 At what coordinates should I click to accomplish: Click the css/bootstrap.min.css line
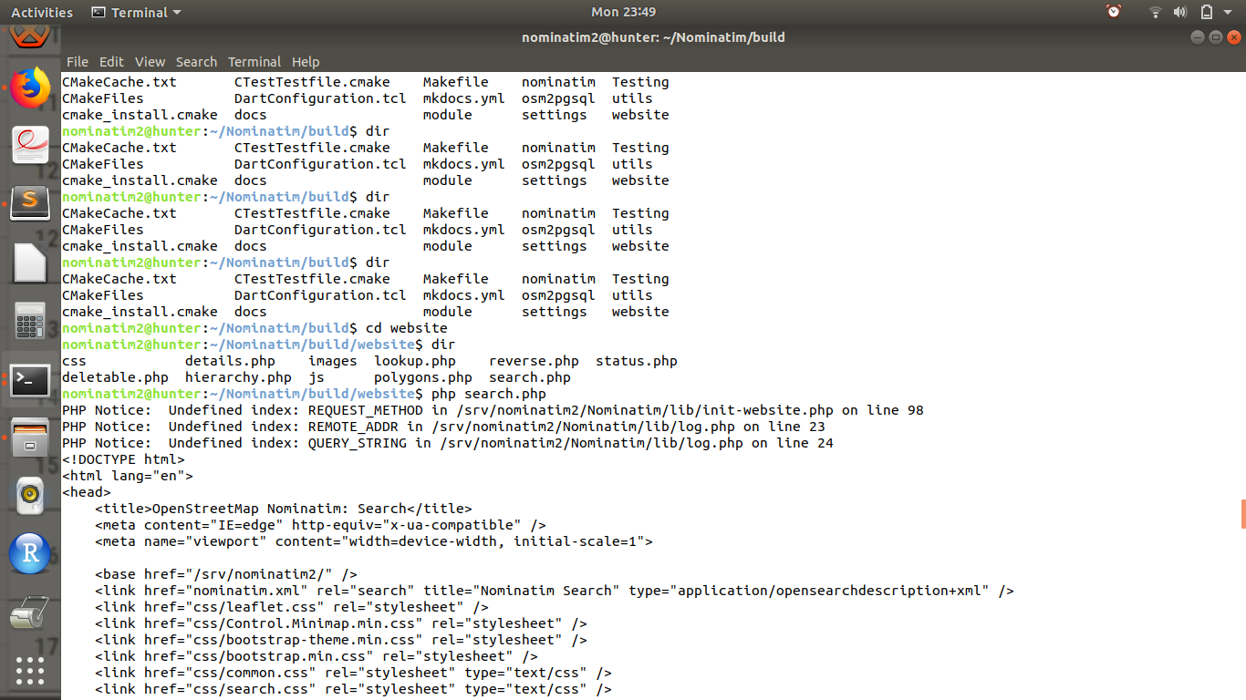coord(317,656)
